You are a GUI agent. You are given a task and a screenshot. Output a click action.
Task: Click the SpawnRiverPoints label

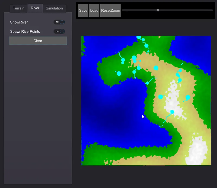pyautogui.click(x=25, y=31)
